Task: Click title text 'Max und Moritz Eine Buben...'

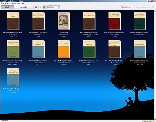Action: click(38, 33)
